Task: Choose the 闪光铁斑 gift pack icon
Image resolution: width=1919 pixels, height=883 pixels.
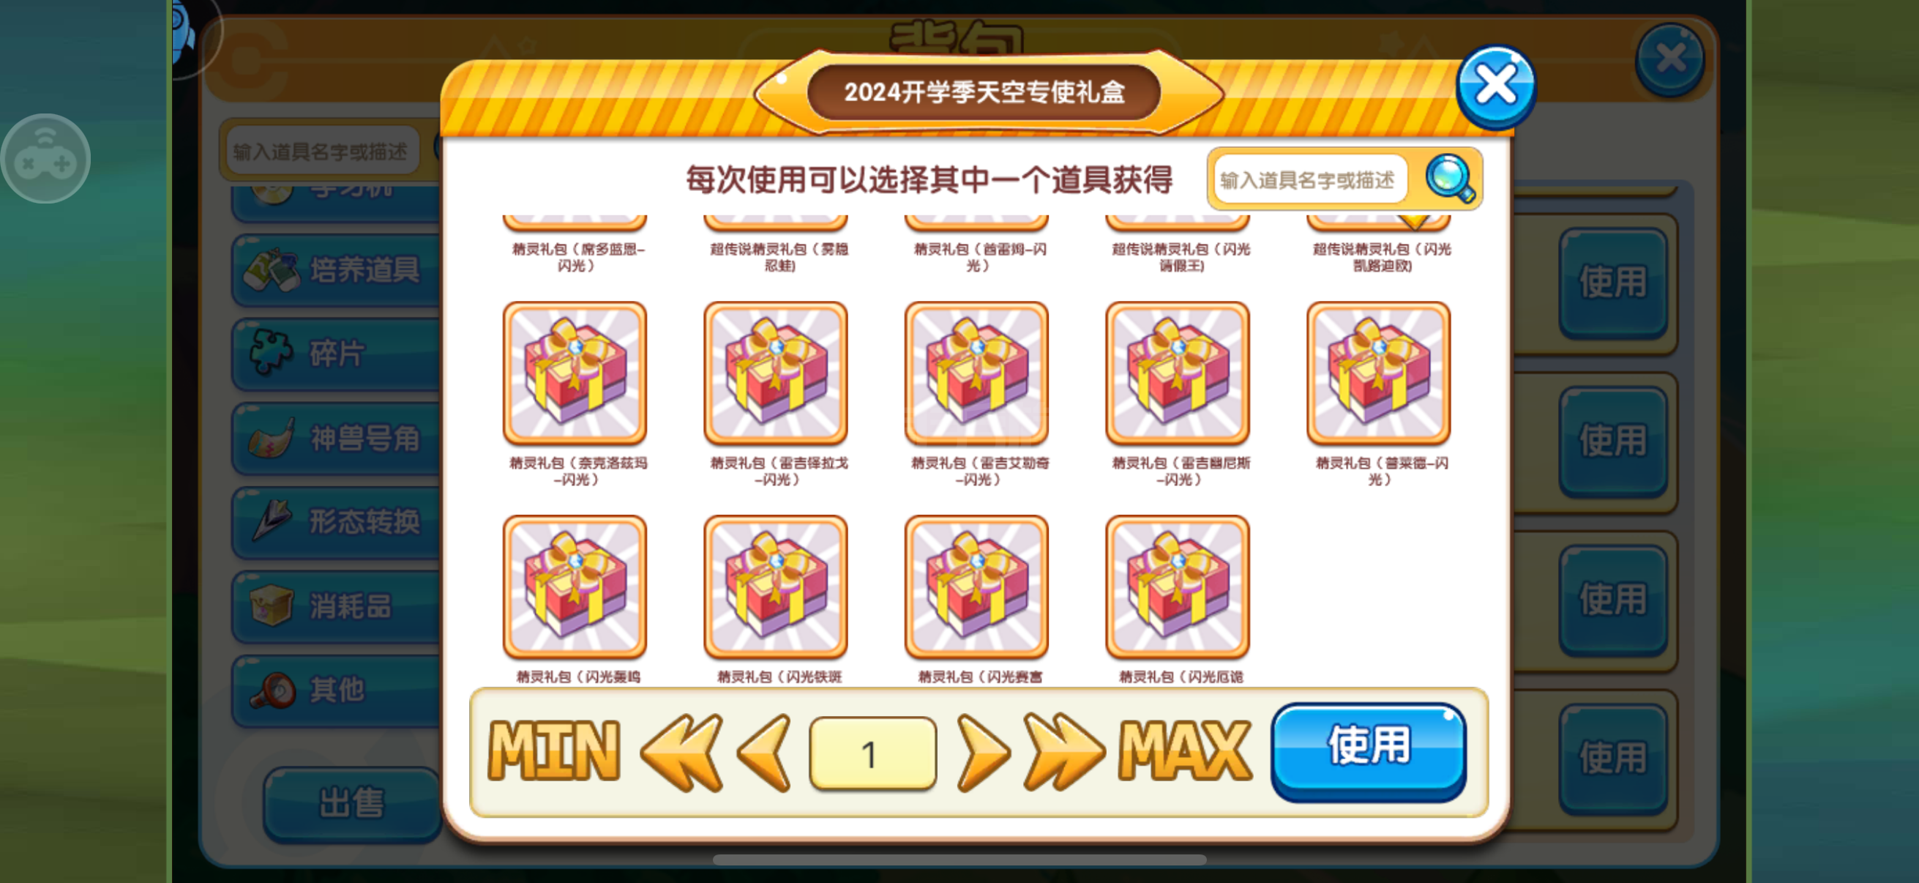Action: point(776,586)
